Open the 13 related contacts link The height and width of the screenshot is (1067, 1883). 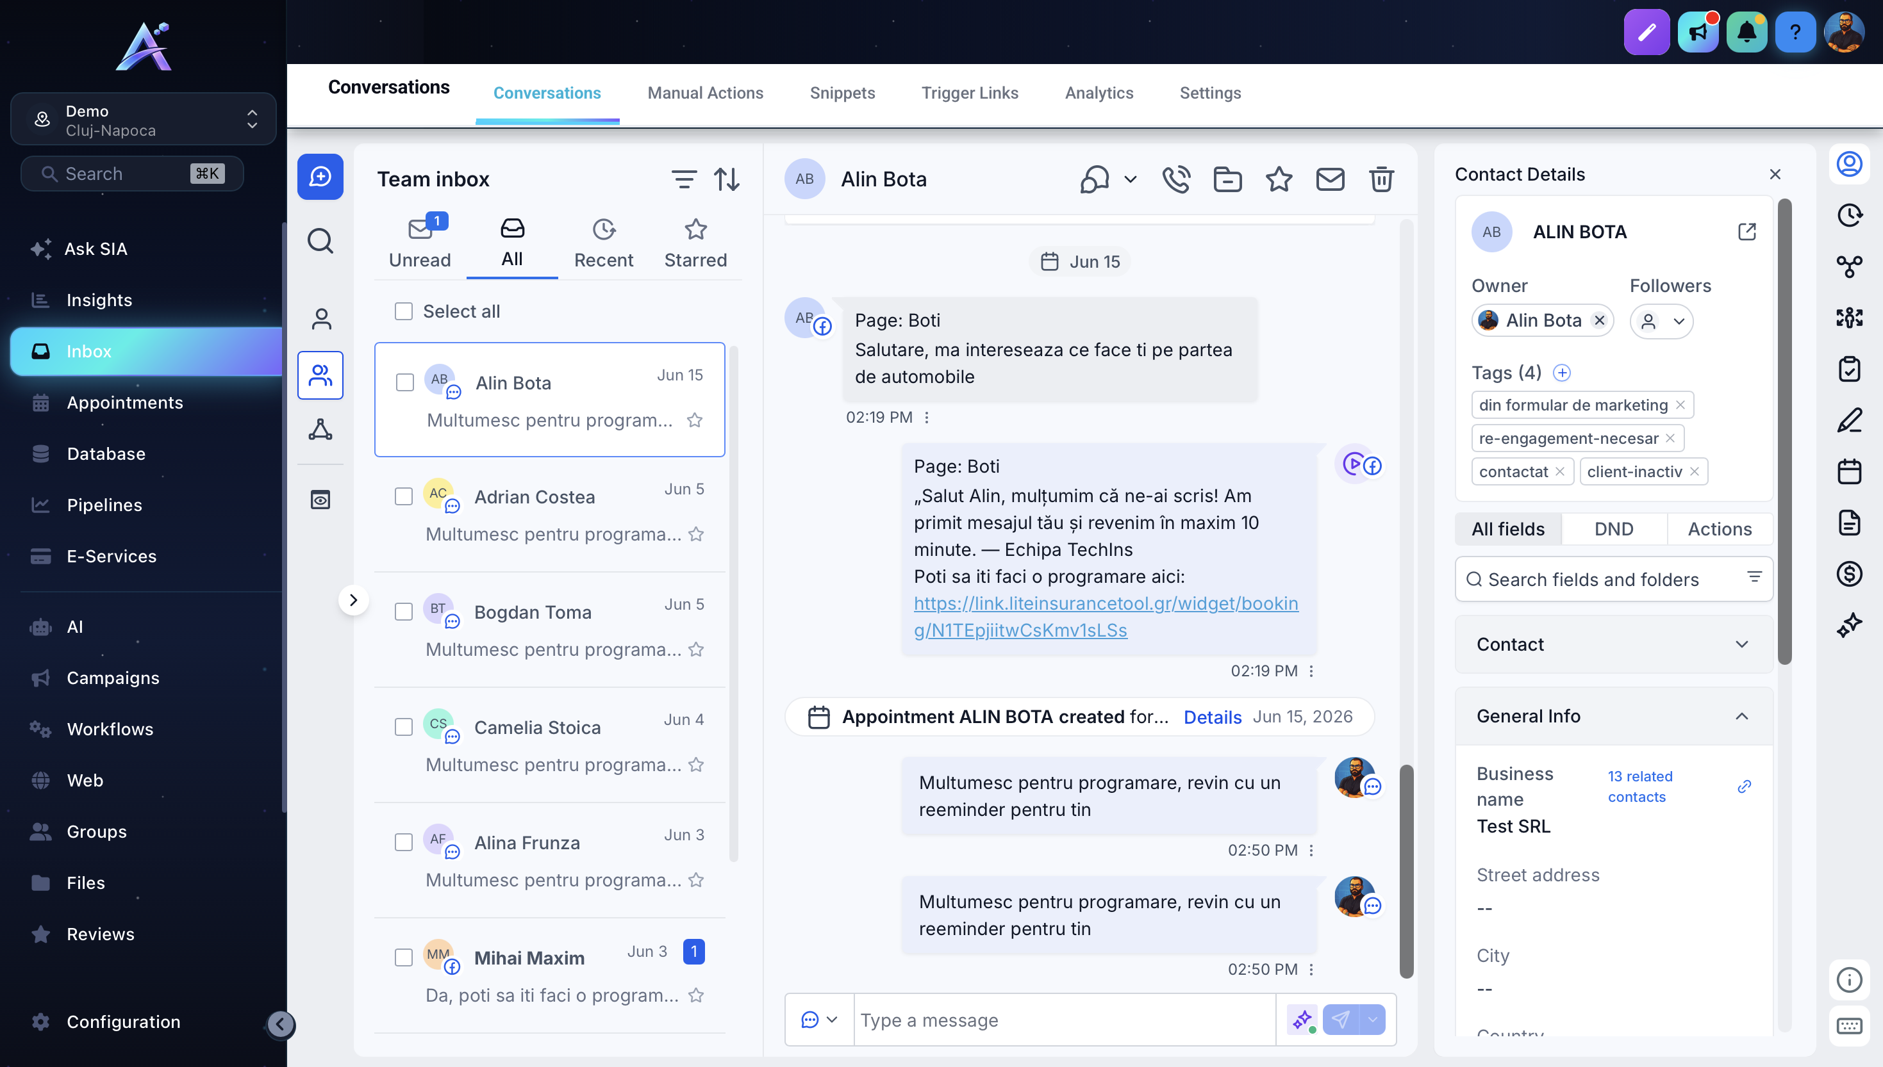point(1639,786)
